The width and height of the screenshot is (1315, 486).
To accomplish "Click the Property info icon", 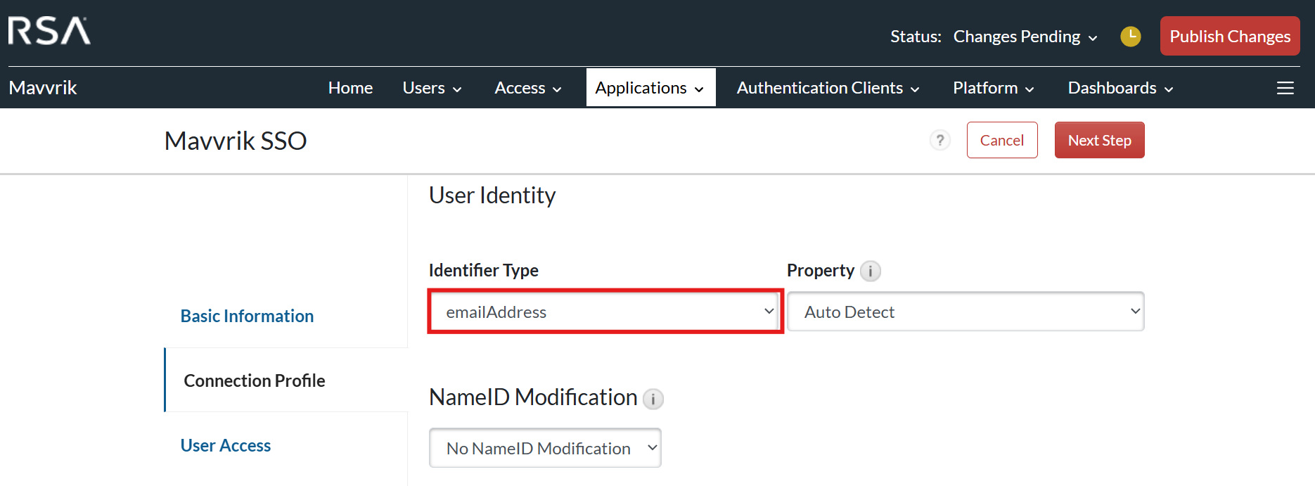I will point(870,271).
